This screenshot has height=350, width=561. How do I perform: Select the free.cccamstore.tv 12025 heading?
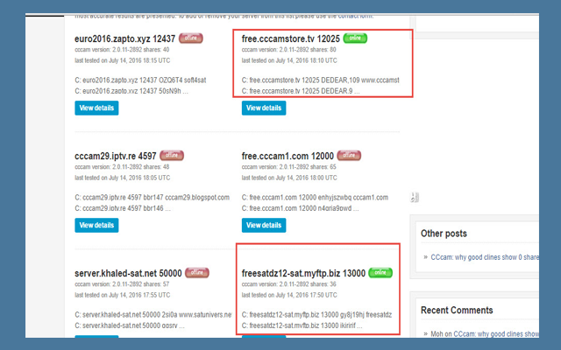coord(290,38)
